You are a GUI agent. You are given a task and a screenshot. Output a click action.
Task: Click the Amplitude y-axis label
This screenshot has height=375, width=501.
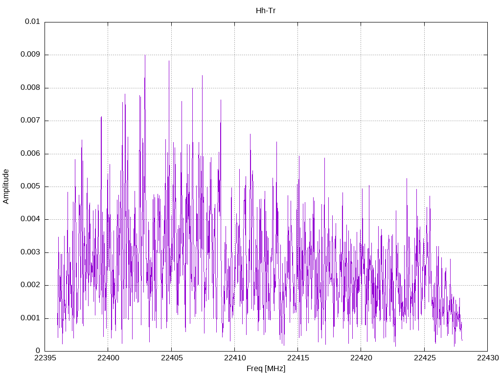click(6, 187)
